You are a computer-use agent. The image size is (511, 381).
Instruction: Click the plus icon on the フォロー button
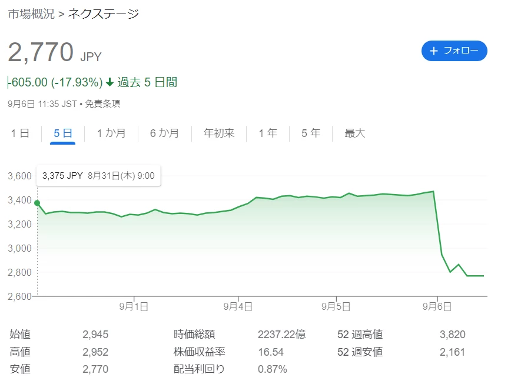pyautogui.click(x=433, y=51)
